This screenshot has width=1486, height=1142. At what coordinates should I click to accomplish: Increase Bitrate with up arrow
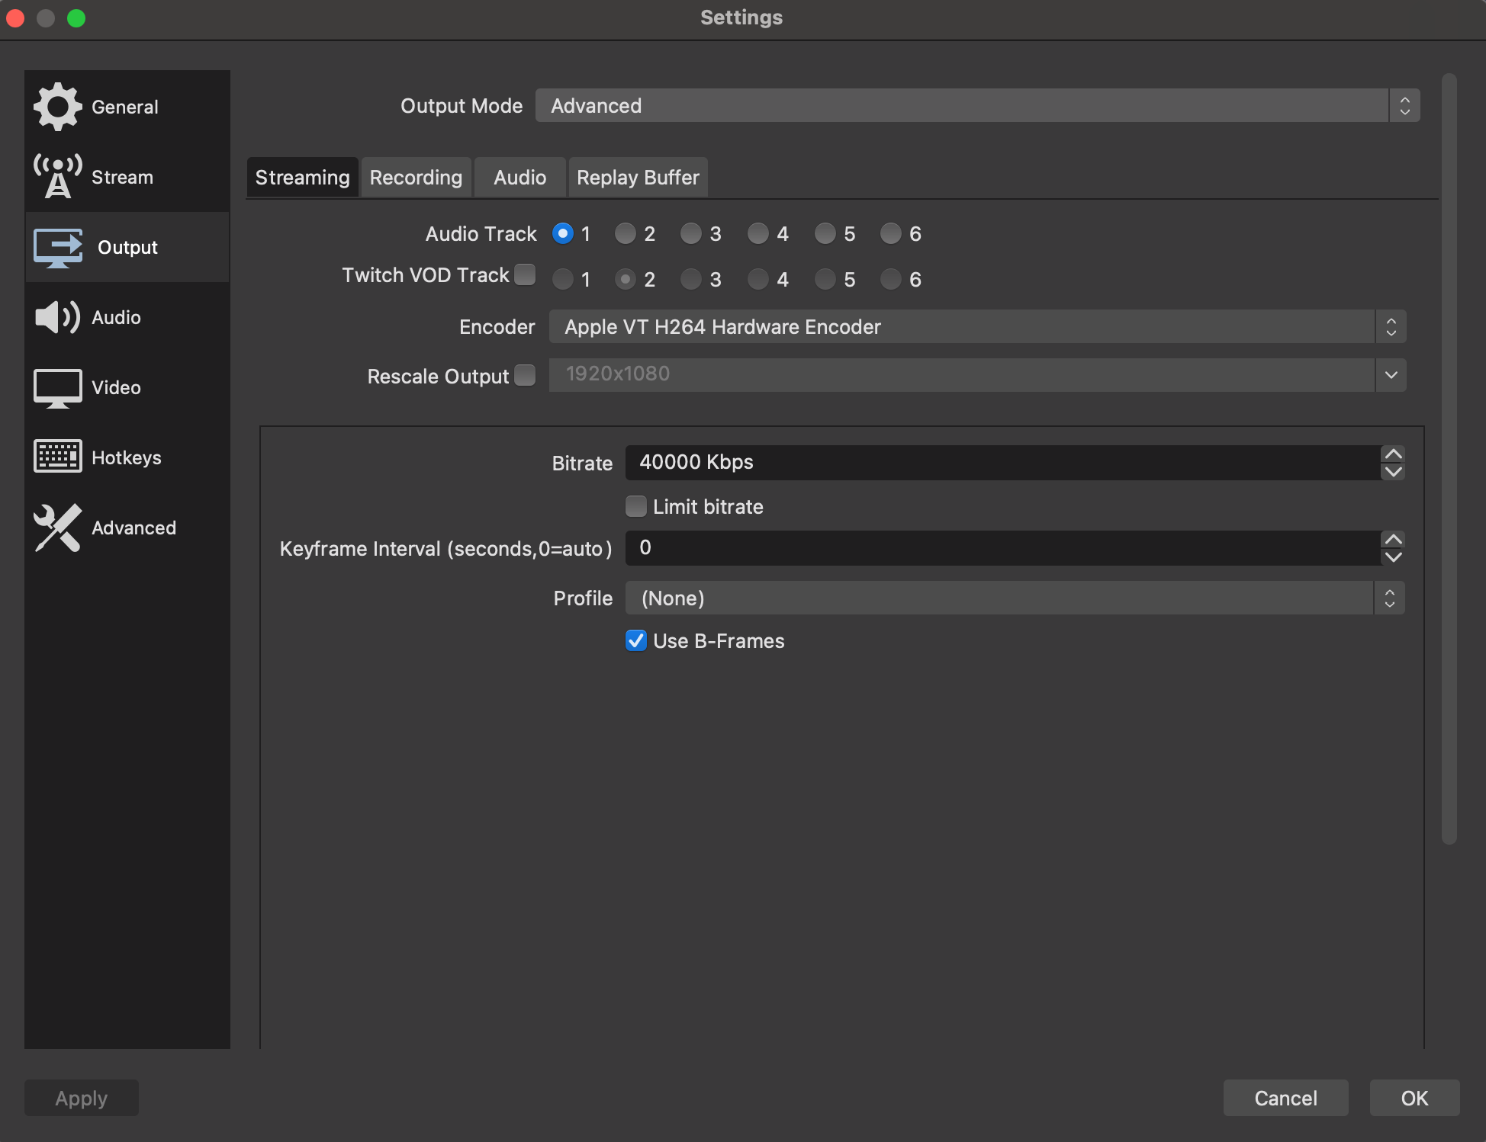click(x=1393, y=454)
